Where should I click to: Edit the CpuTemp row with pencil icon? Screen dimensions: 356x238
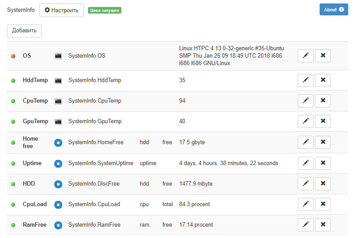(x=306, y=101)
